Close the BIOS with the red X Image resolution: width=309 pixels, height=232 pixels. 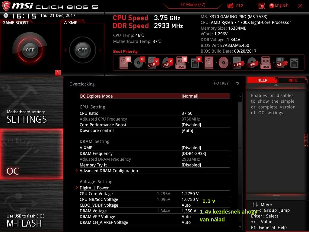[x=300, y=6]
